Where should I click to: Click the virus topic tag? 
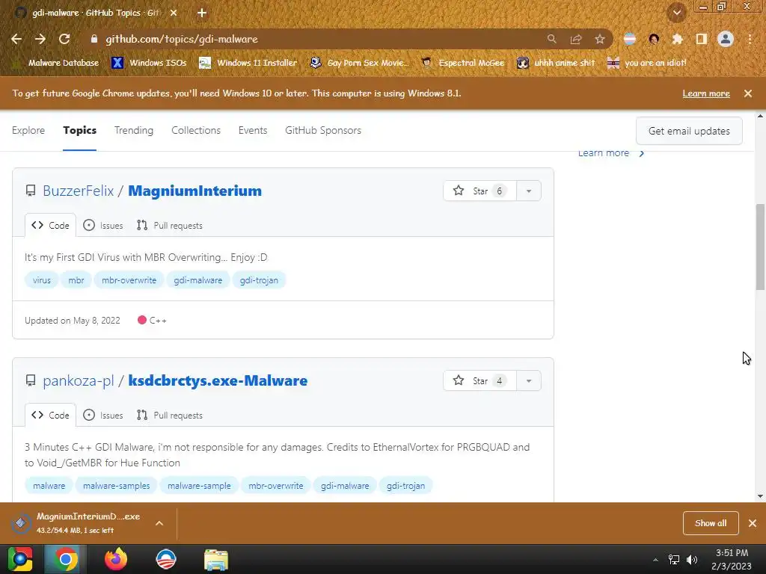[42, 280]
